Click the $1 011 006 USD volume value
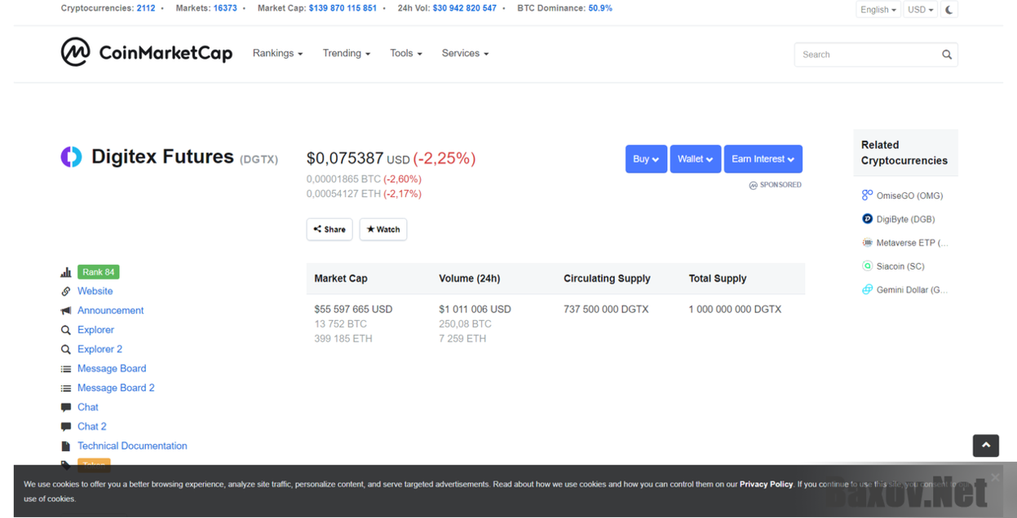Viewport: 1017px width, 518px height. pos(475,309)
